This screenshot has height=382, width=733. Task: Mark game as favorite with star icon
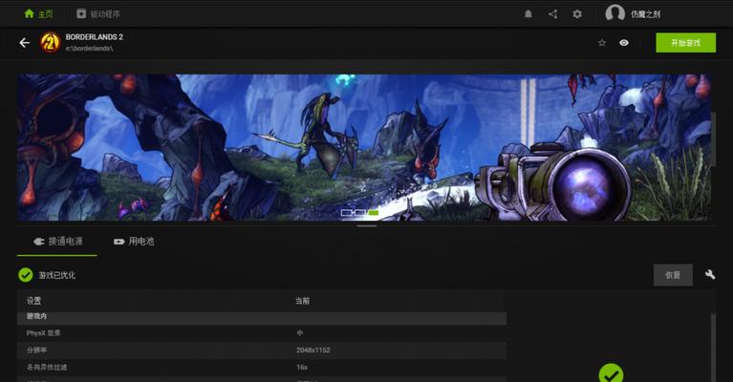tap(602, 43)
